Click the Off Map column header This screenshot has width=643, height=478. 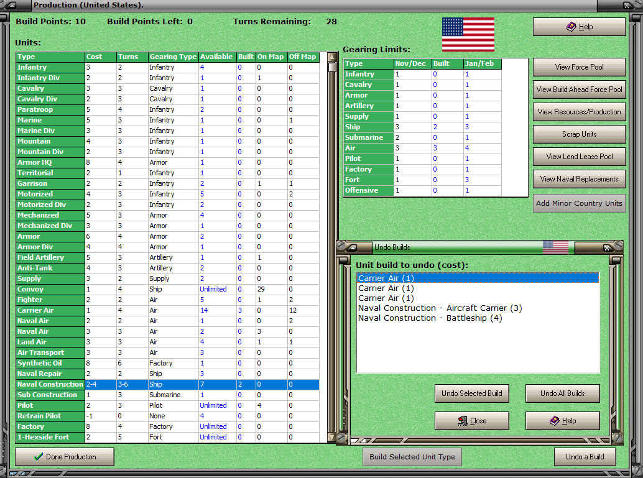303,57
